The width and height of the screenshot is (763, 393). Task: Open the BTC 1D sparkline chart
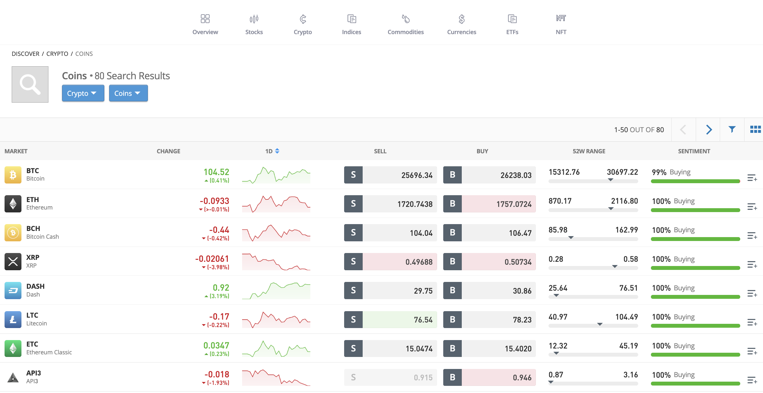point(276,175)
